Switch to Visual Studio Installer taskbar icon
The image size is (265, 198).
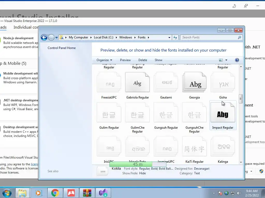coord(103,193)
